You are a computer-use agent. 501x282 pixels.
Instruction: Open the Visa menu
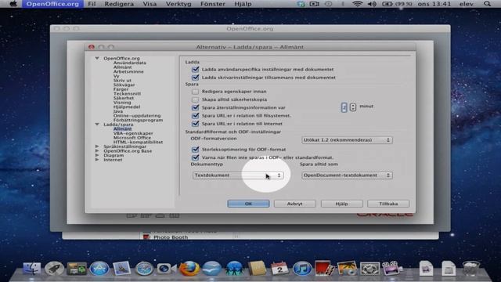[x=150, y=4]
